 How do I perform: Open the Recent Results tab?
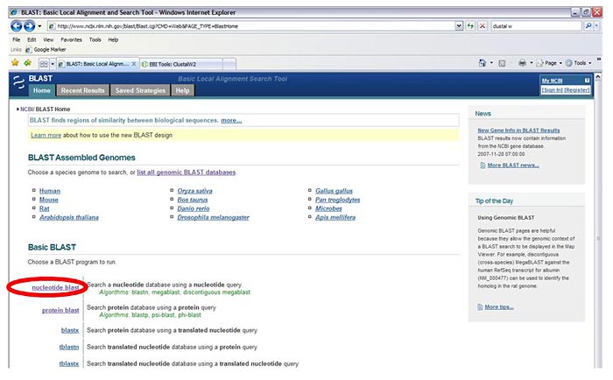[x=82, y=91]
